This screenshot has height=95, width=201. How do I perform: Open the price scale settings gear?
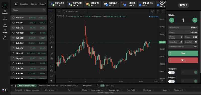click(x=162, y=81)
